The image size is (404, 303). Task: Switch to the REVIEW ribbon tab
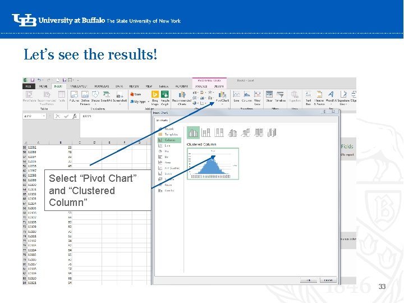pos(134,86)
